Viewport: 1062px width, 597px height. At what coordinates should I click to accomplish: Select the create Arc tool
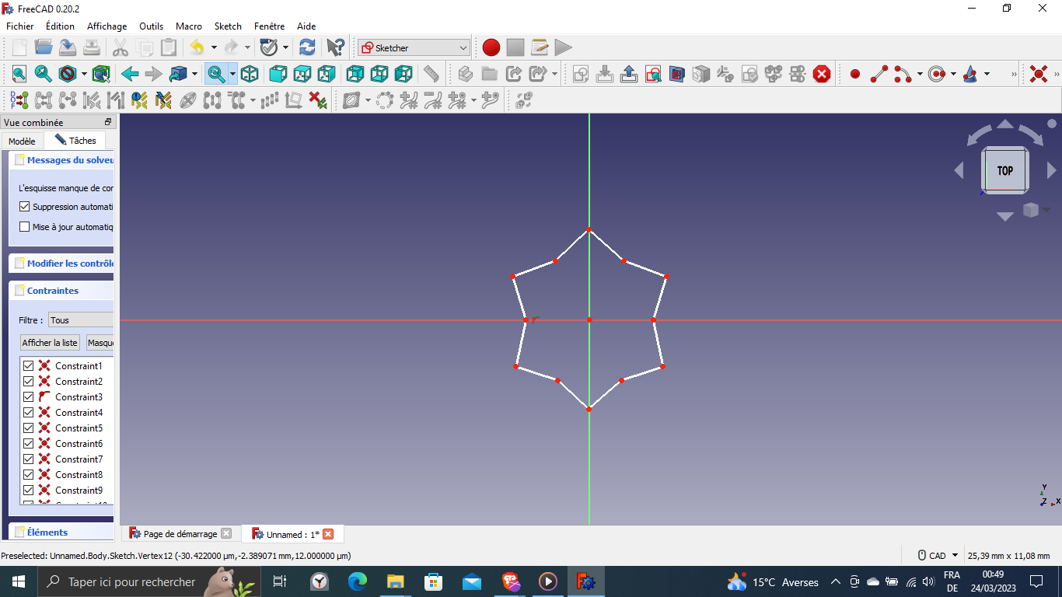tap(903, 74)
